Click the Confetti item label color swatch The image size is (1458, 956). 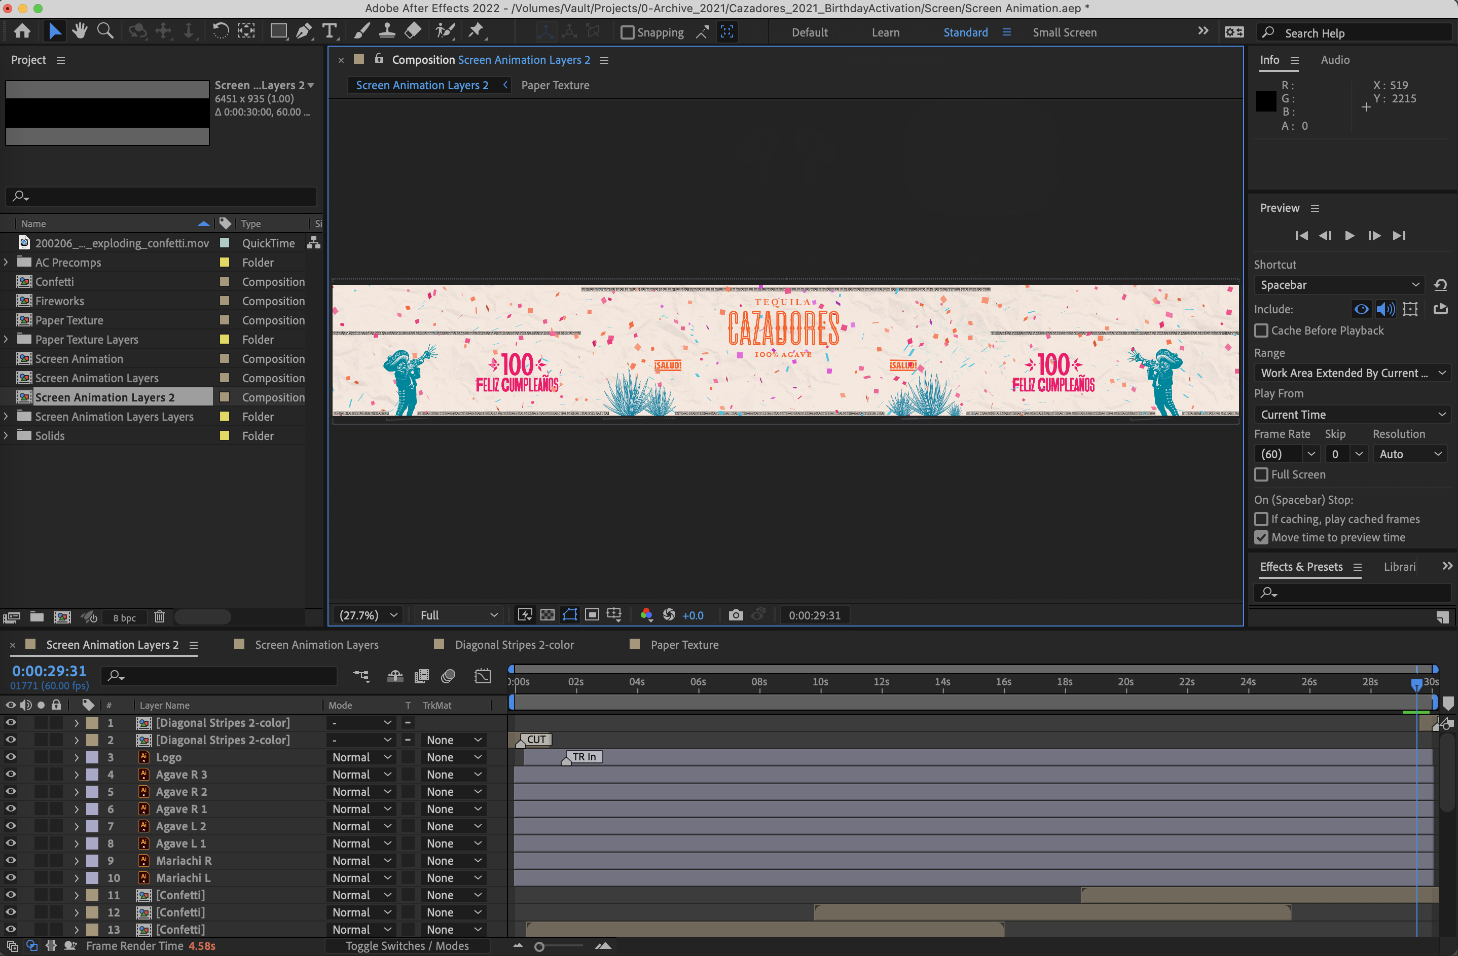[x=225, y=282]
